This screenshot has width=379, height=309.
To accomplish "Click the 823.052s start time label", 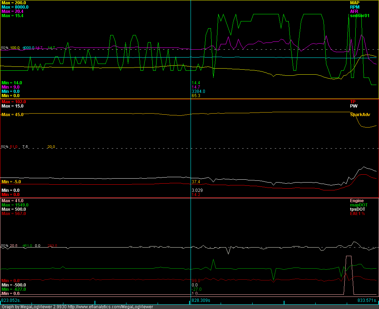I will pos(11,300).
